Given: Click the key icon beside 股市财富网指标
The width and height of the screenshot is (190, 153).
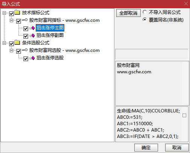Looking at the screenshot, I should tap(24, 20).
